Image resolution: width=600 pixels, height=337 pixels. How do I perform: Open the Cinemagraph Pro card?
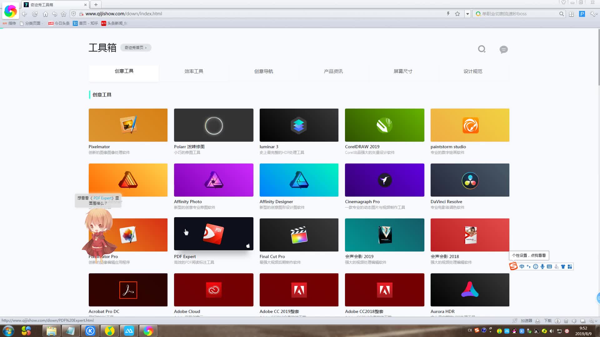click(x=384, y=180)
